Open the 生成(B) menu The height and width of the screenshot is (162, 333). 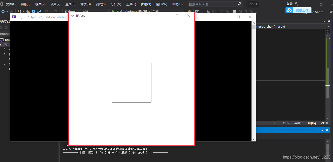70,4
